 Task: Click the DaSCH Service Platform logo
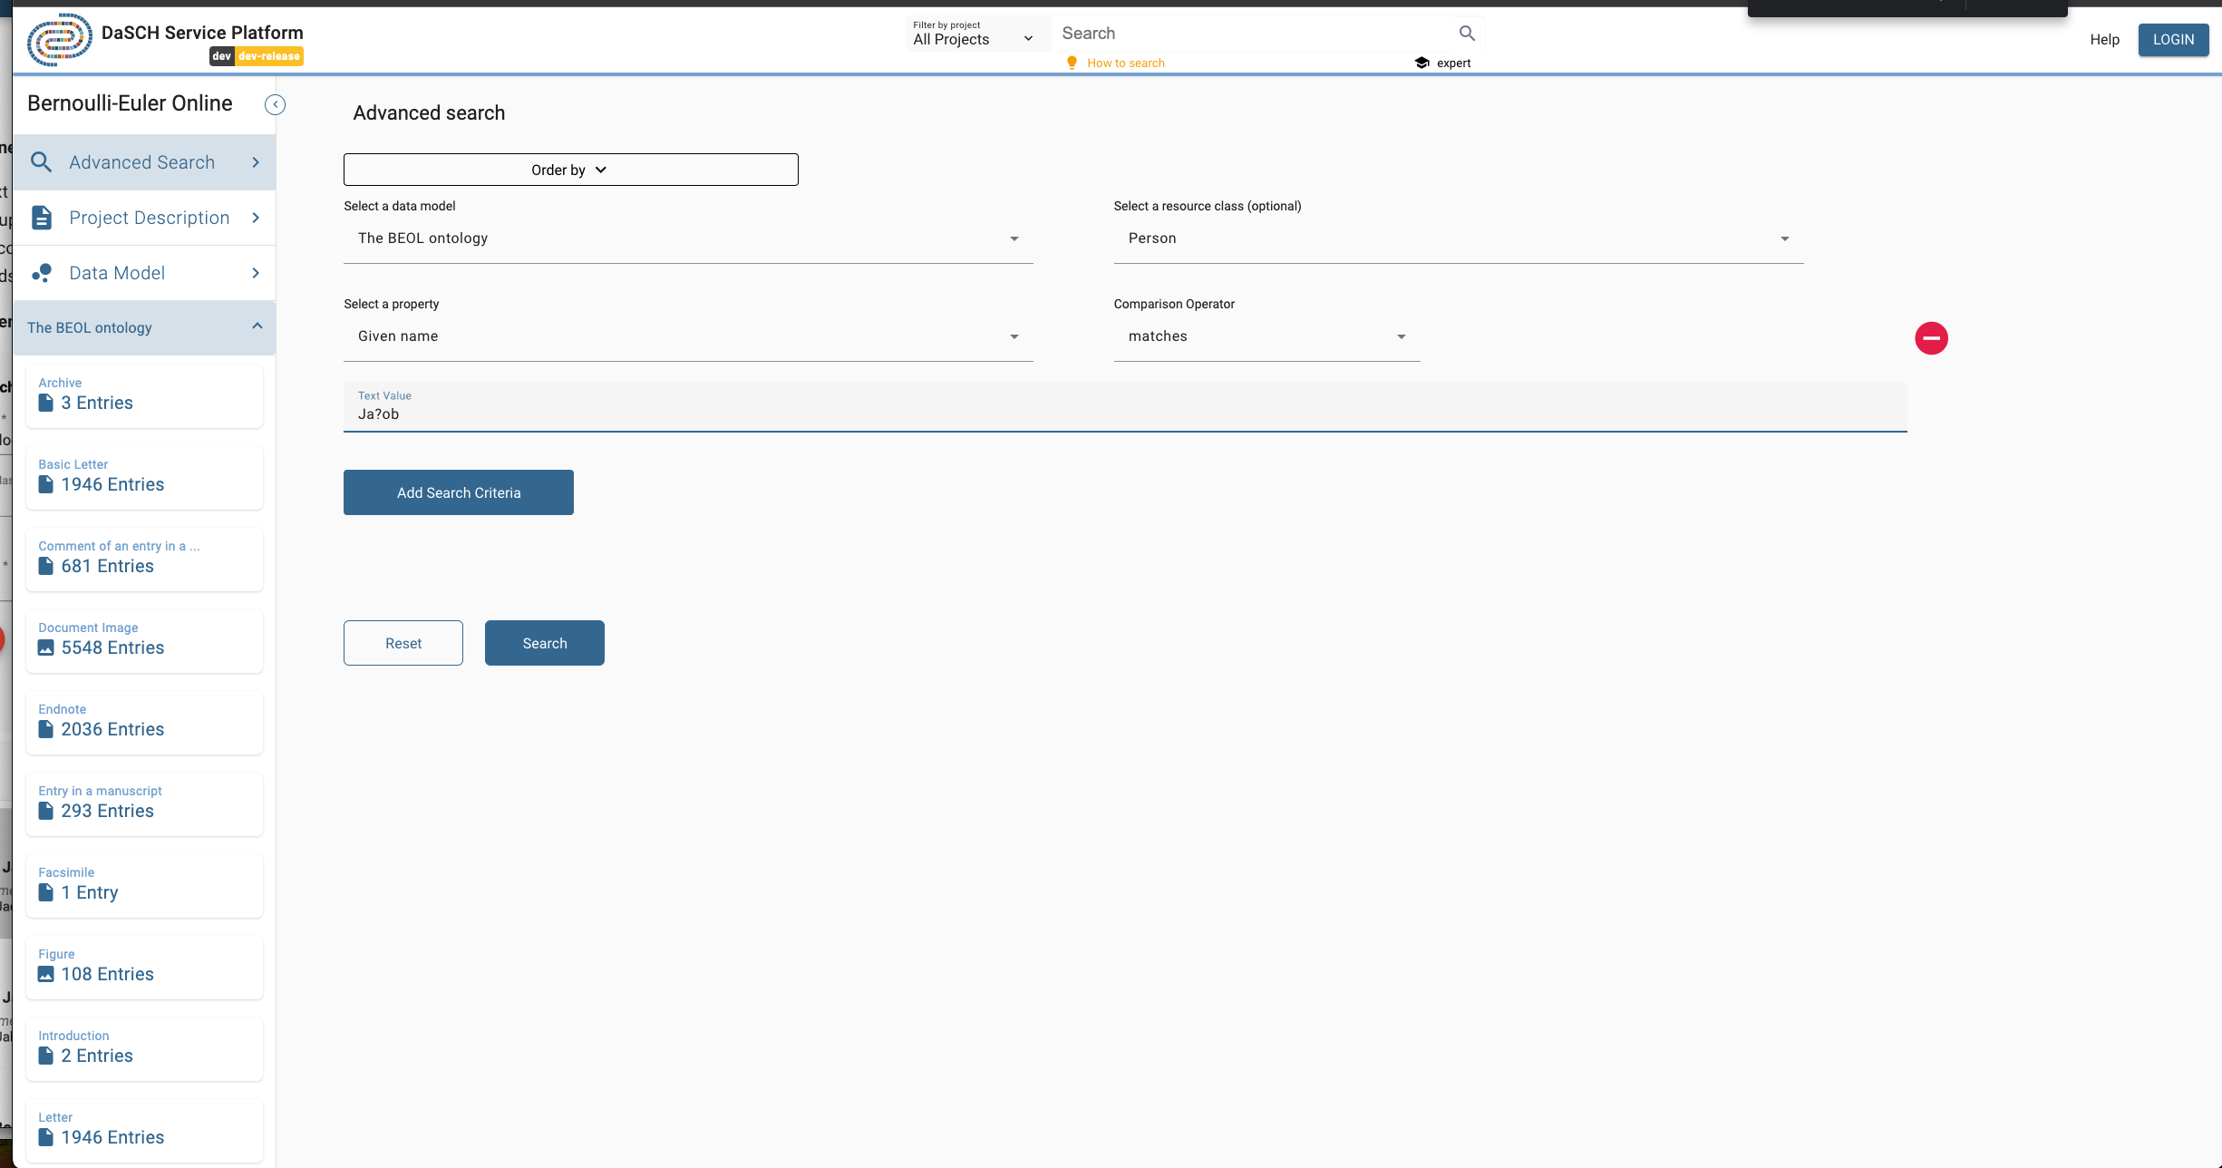59,40
